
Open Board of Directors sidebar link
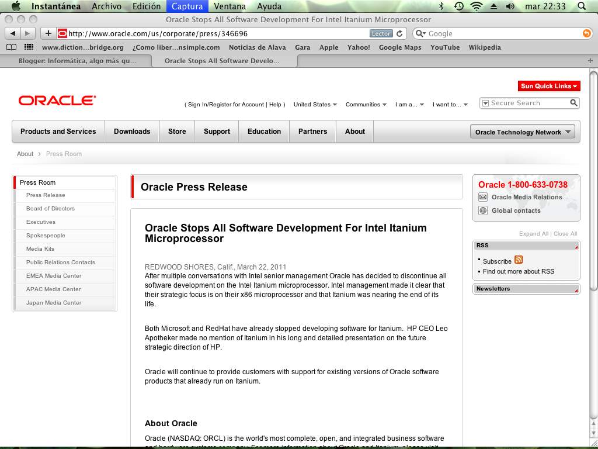50,209
